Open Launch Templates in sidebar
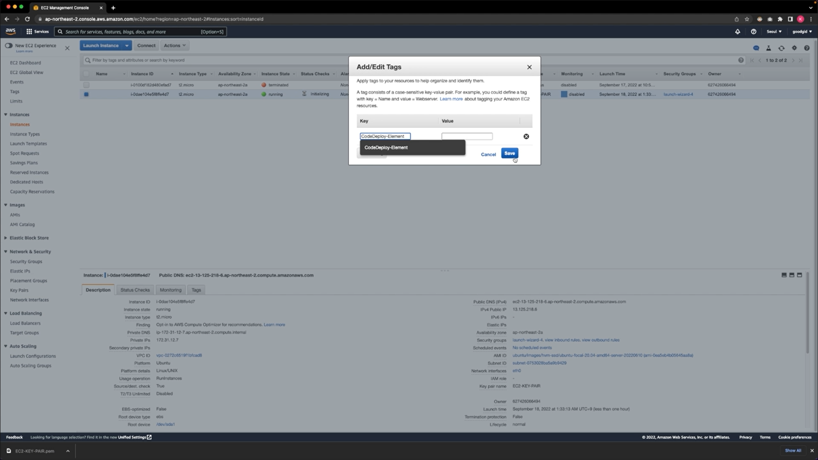This screenshot has height=460, width=818. pyautogui.click(x=29, y=144)
